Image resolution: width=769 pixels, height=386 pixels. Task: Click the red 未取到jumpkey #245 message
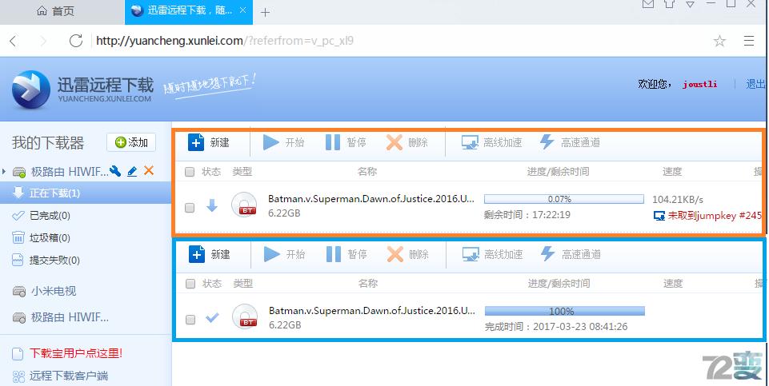(714, 215)
